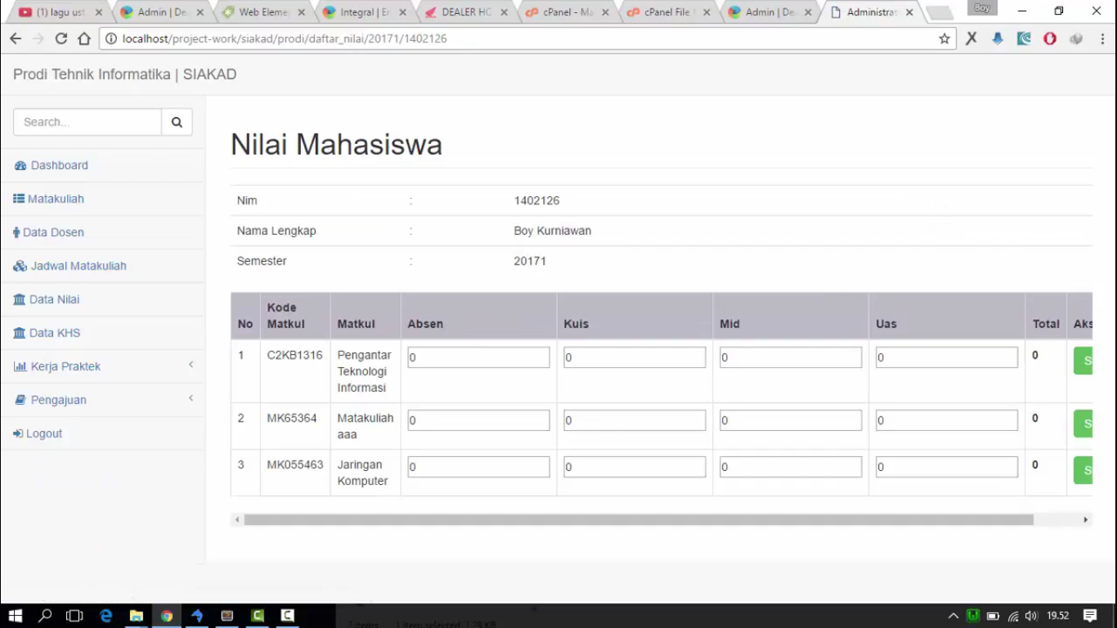Expand the Pengajuan submenu
Viewport: 1117px width, 628px height.
tap(191, 398)
